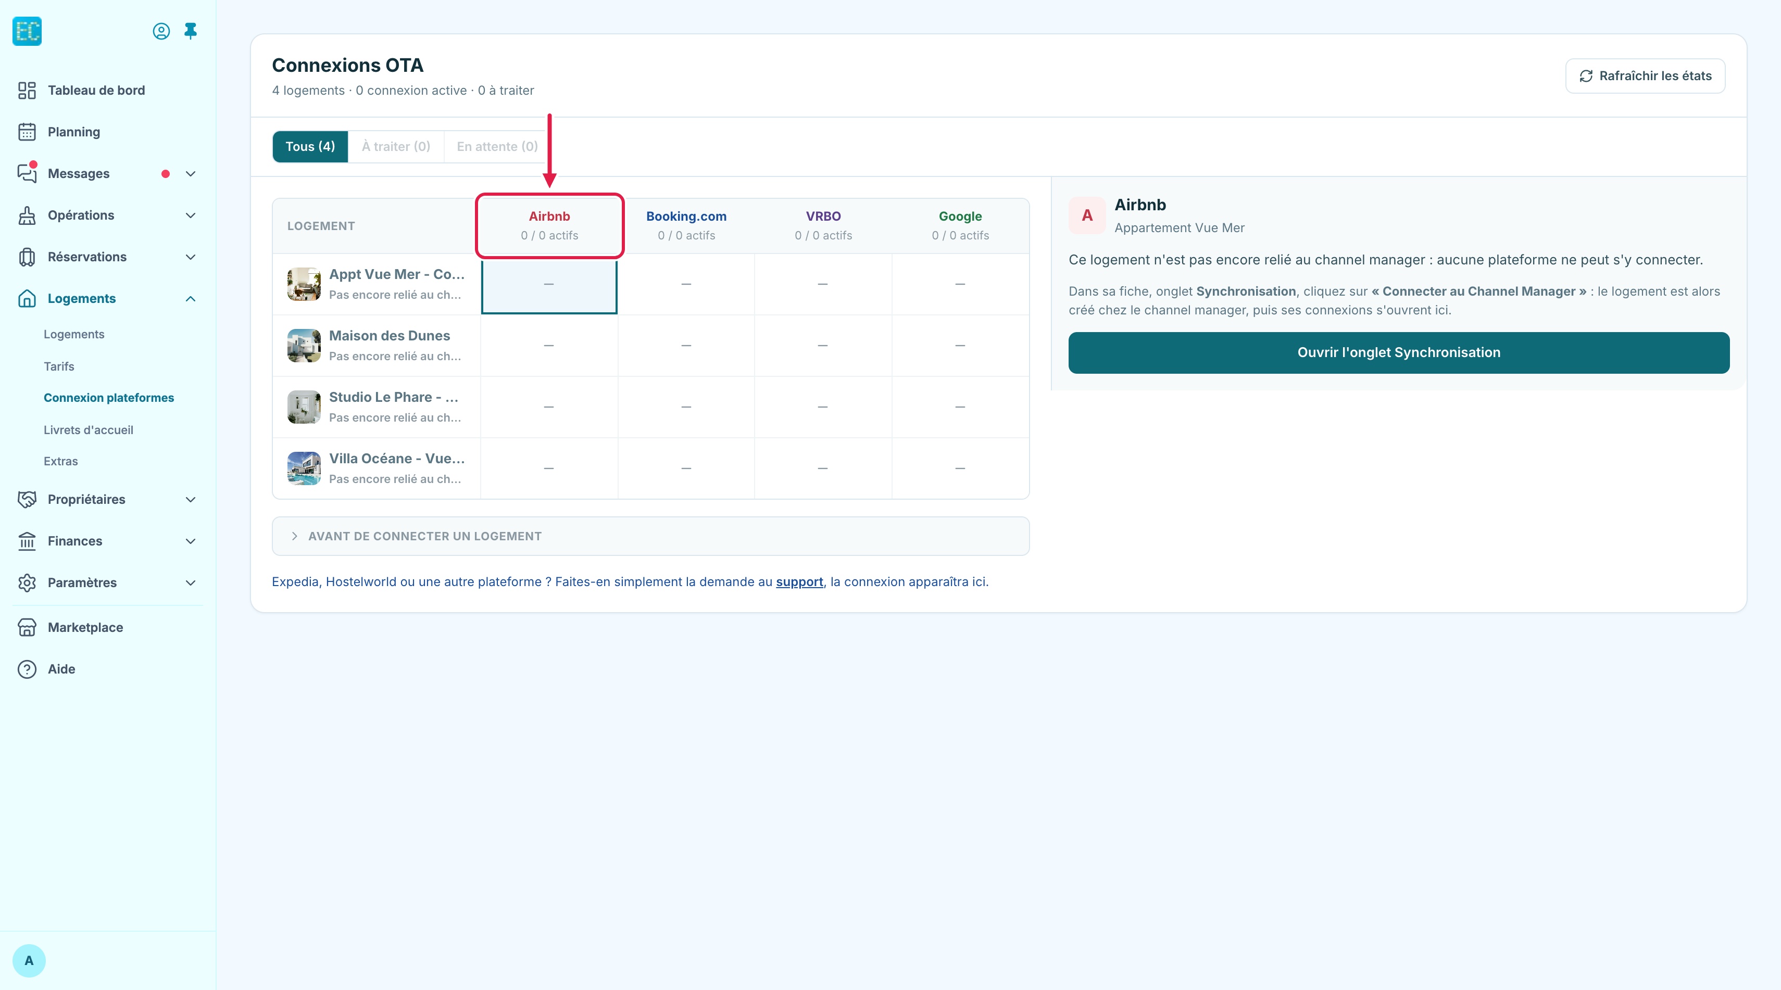This screenshot has width=1781, height=990.
Task: Expand the Messages menu chevron
Action: click(191, 174)
